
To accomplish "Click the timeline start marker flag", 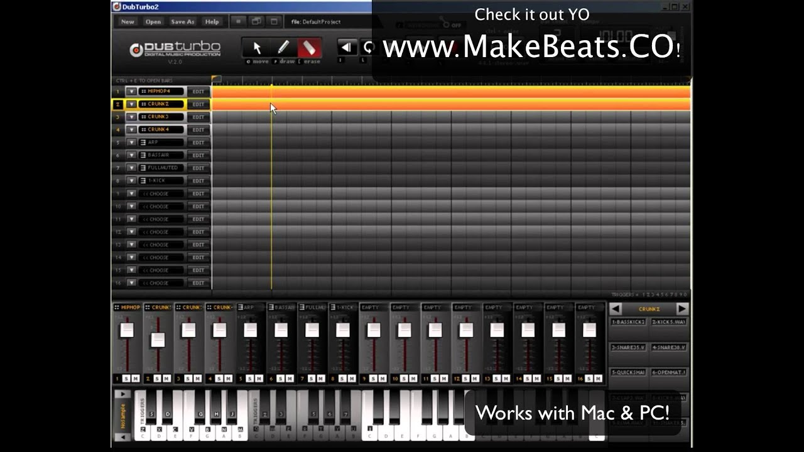I will click(x=215, y=79).
